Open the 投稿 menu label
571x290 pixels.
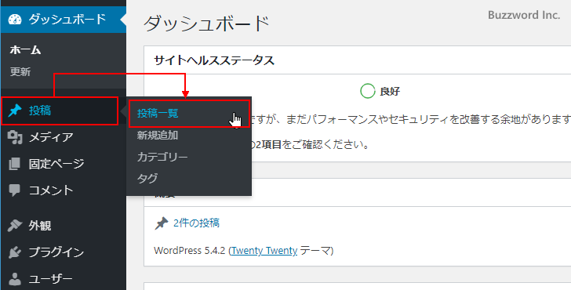coord(40,111)
